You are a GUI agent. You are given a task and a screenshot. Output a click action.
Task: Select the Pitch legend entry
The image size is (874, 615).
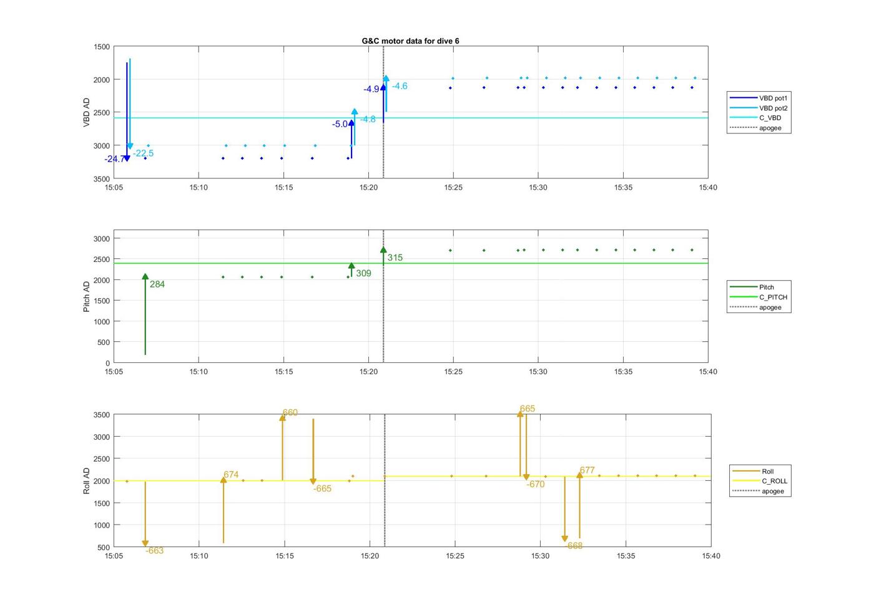(752, 287)
